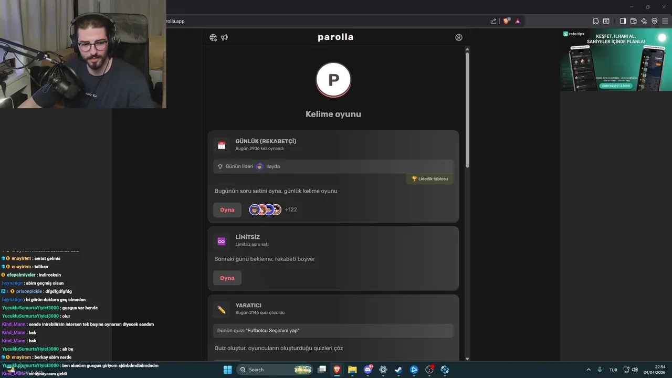The image size is (672, 378).
Task: Click the +122 players count
Action: point(291,209)
